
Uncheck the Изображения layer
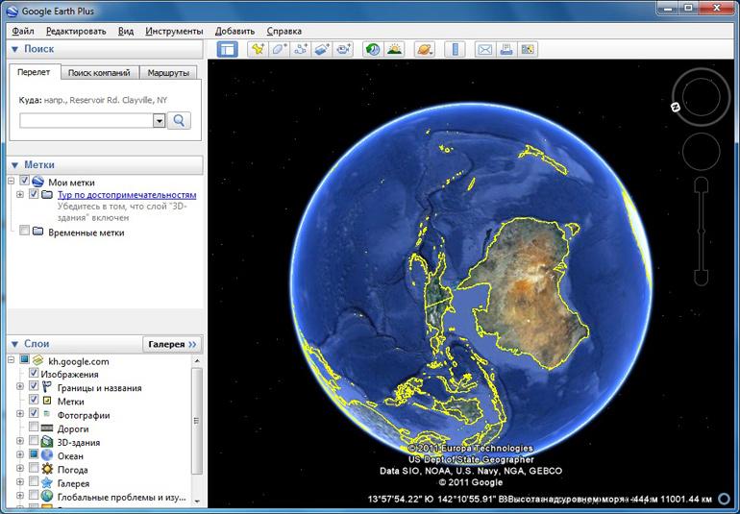pyautogui.click(x=34, y=374)
